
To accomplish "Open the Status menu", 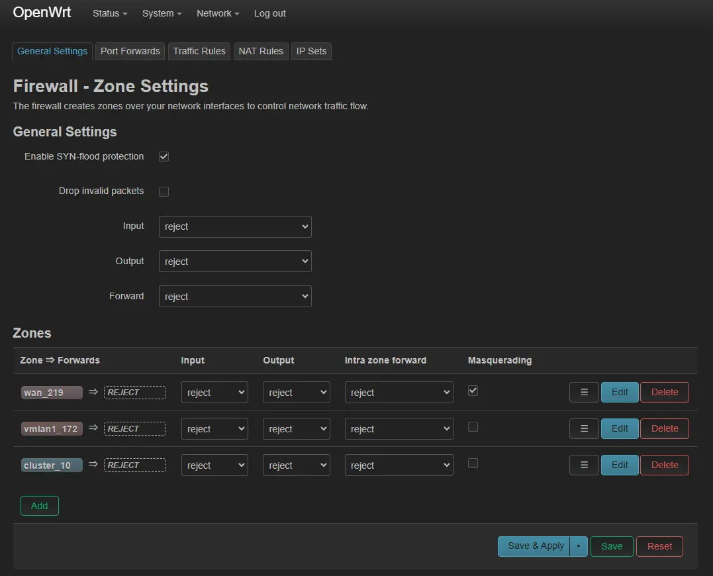I will 110,14.
